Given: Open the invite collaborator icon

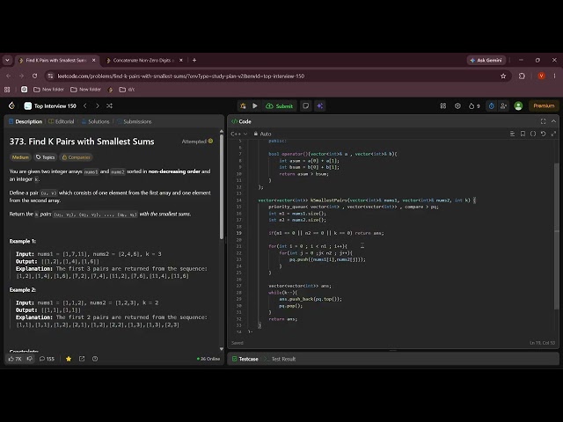Looking at the screenshot, I should click(503, 105).
